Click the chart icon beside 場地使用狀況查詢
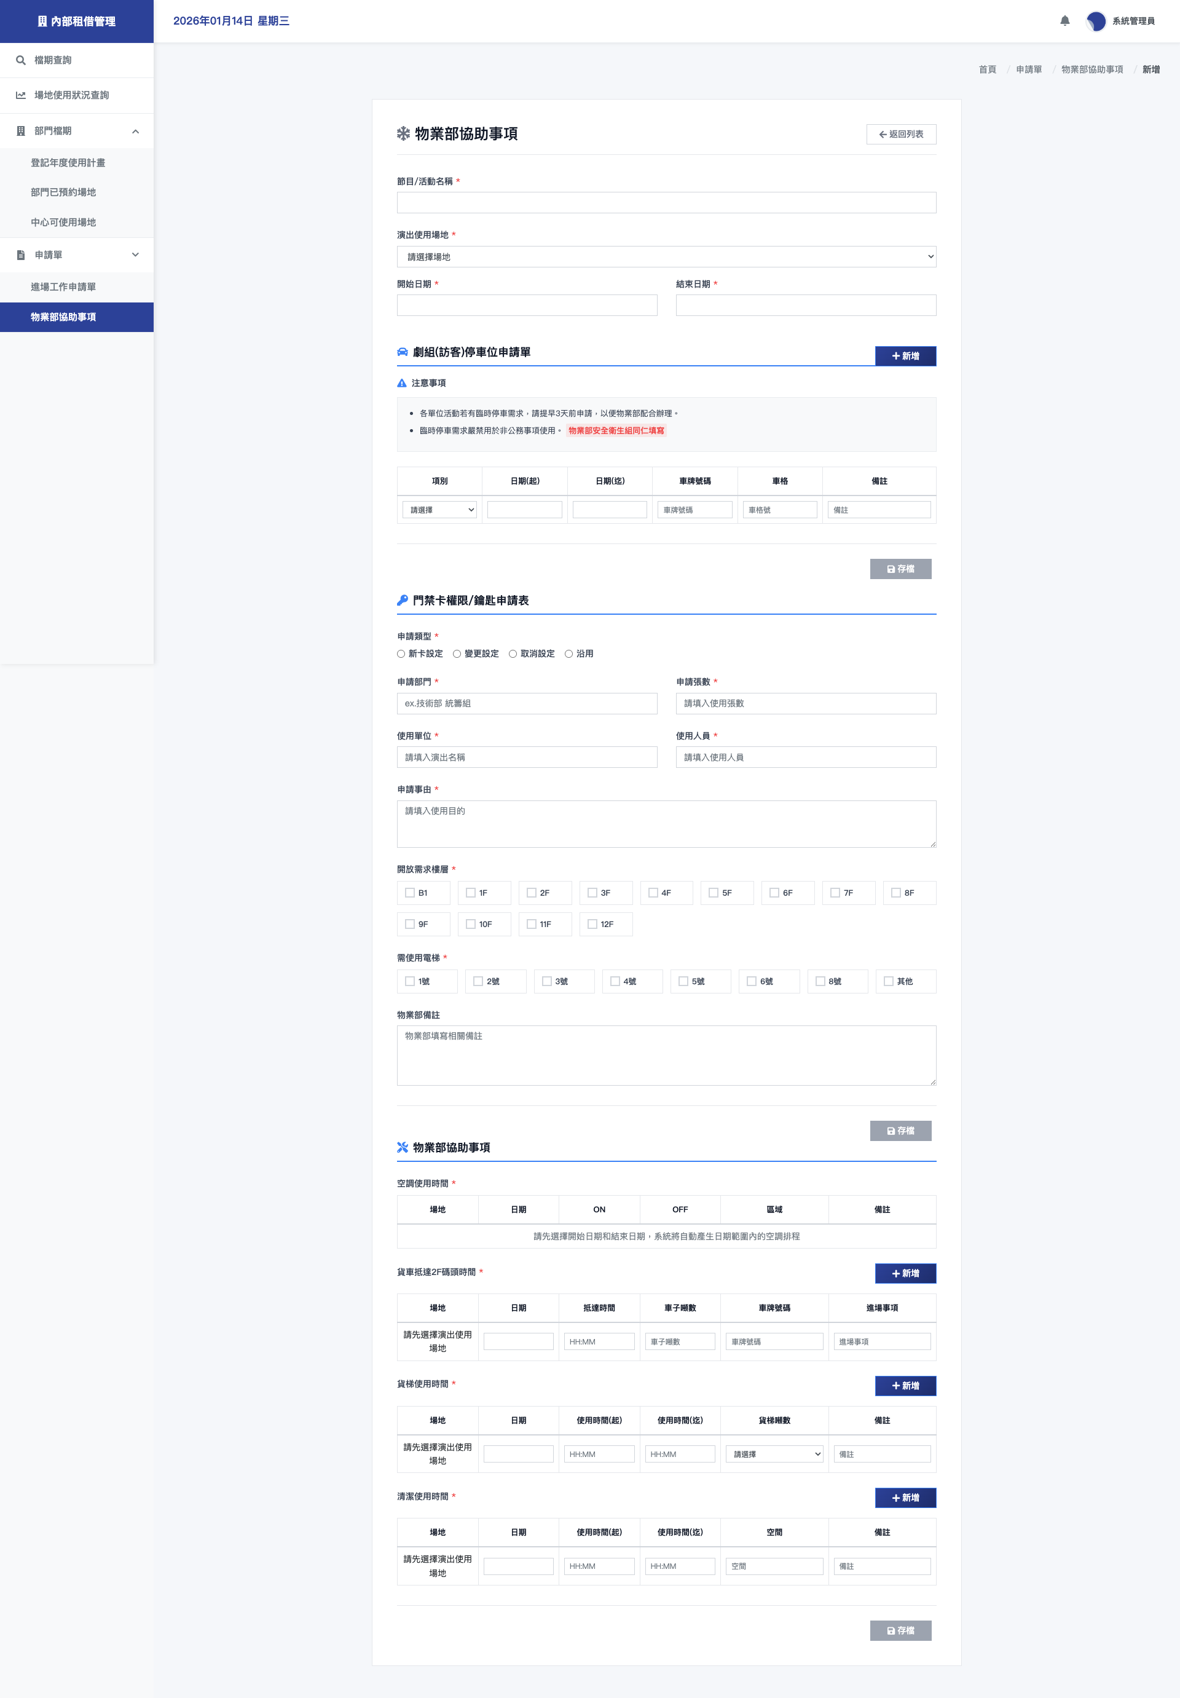This screenshot has width=1180, height=1698. click(21, 95)
